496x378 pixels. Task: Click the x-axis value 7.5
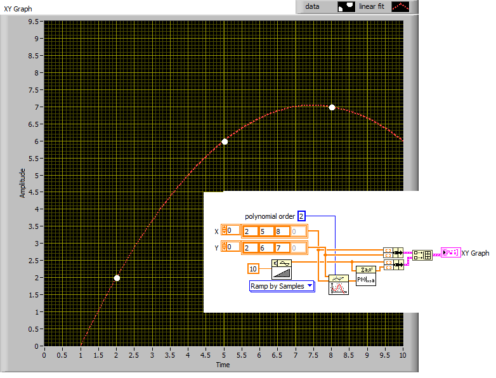[x=313, y=355]
